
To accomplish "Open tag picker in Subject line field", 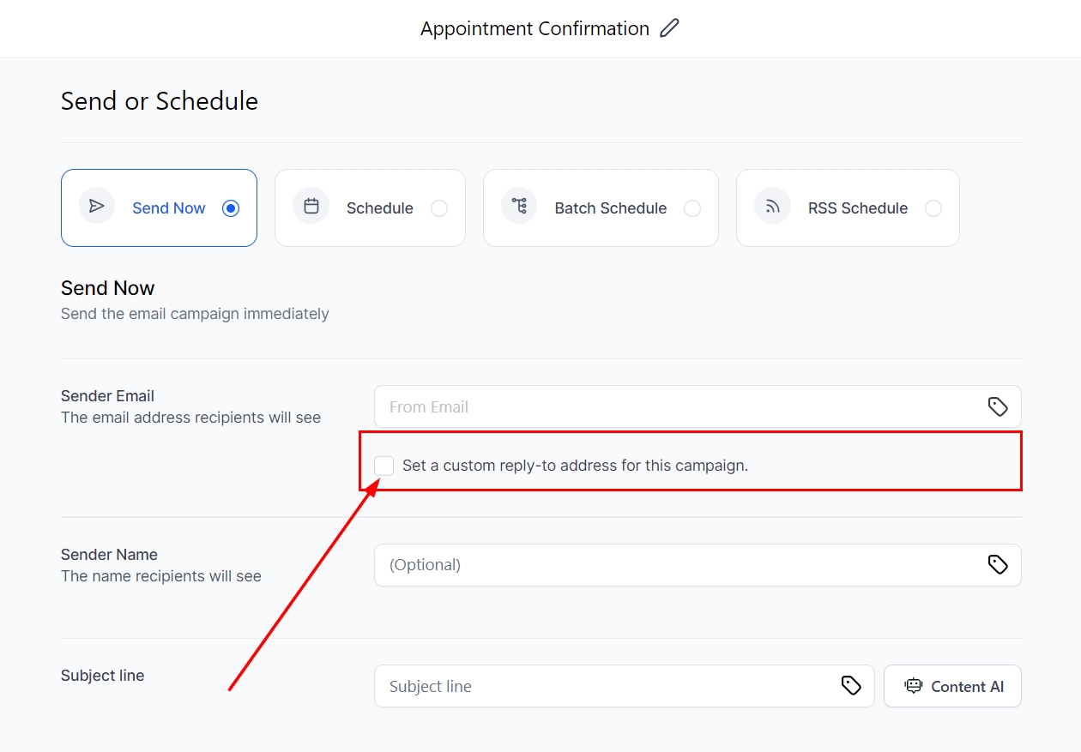I will point(850,685).
